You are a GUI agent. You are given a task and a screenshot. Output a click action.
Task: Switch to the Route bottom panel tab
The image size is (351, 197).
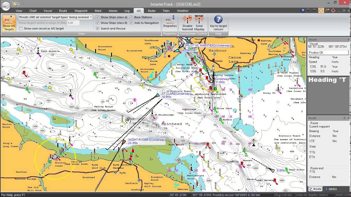point(315,189)
